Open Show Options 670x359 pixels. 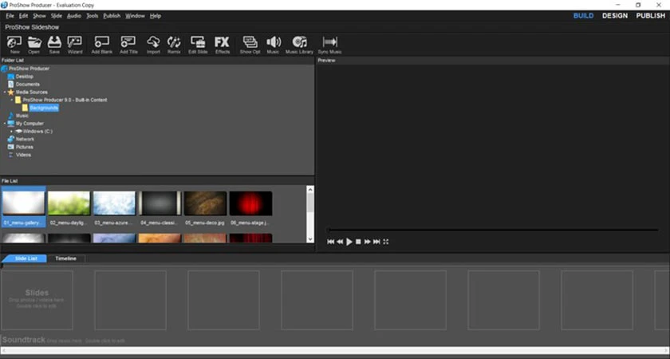(250, 45)
